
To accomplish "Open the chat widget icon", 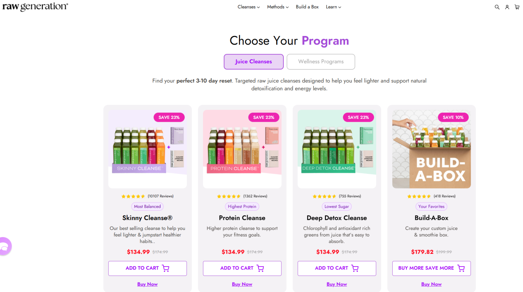I will tap(5, 246).
